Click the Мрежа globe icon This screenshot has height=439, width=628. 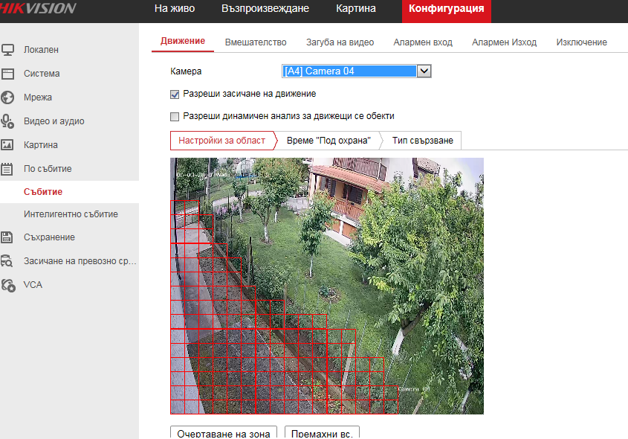8,97
